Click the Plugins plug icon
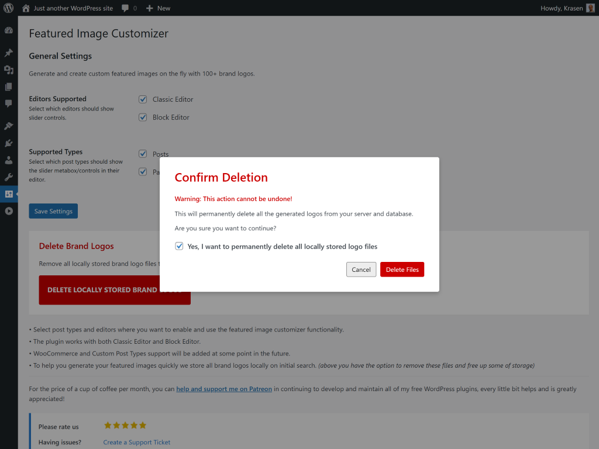599x449 pixels. click(9, 143)
